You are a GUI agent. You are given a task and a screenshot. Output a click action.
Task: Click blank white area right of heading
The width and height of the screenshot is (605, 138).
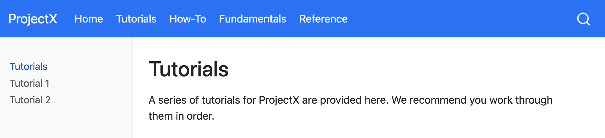point(416,69)
